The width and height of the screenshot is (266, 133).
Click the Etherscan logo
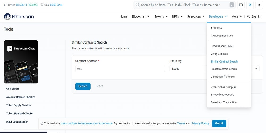(19, 16)
